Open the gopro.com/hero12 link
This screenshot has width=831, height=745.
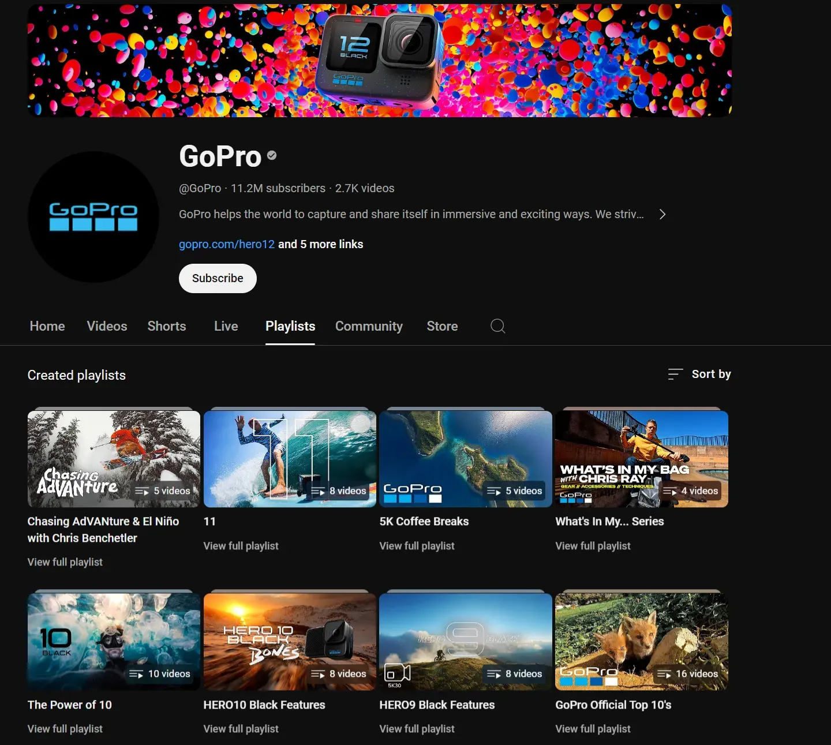pyautogui.click(x=227, y=244)
